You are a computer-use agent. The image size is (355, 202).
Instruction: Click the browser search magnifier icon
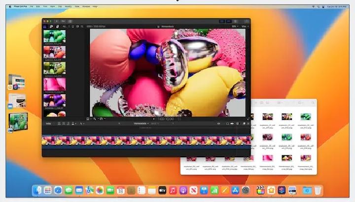(83, 27)
